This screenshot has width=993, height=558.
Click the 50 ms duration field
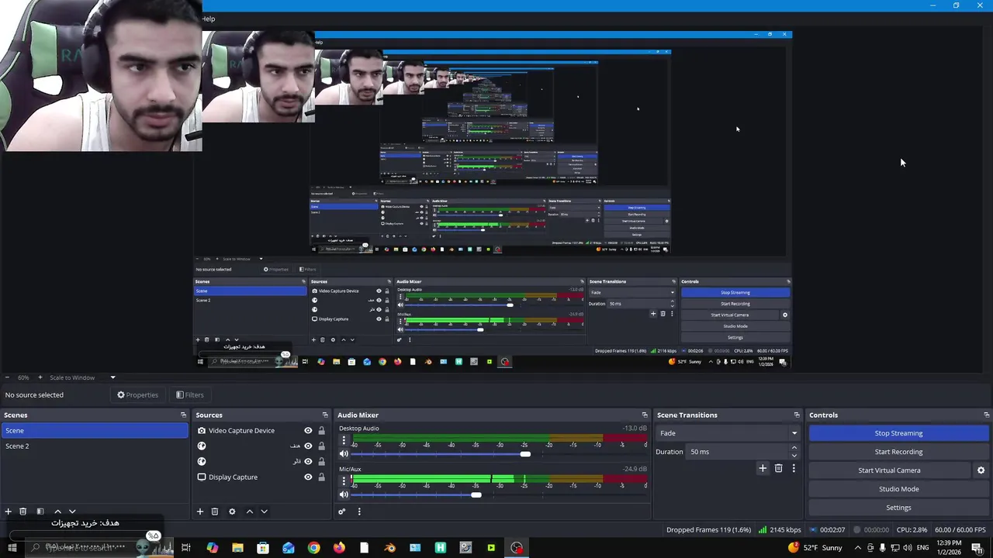tap(737, 452)
